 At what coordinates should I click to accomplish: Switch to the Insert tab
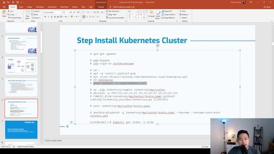pos(21,7)
